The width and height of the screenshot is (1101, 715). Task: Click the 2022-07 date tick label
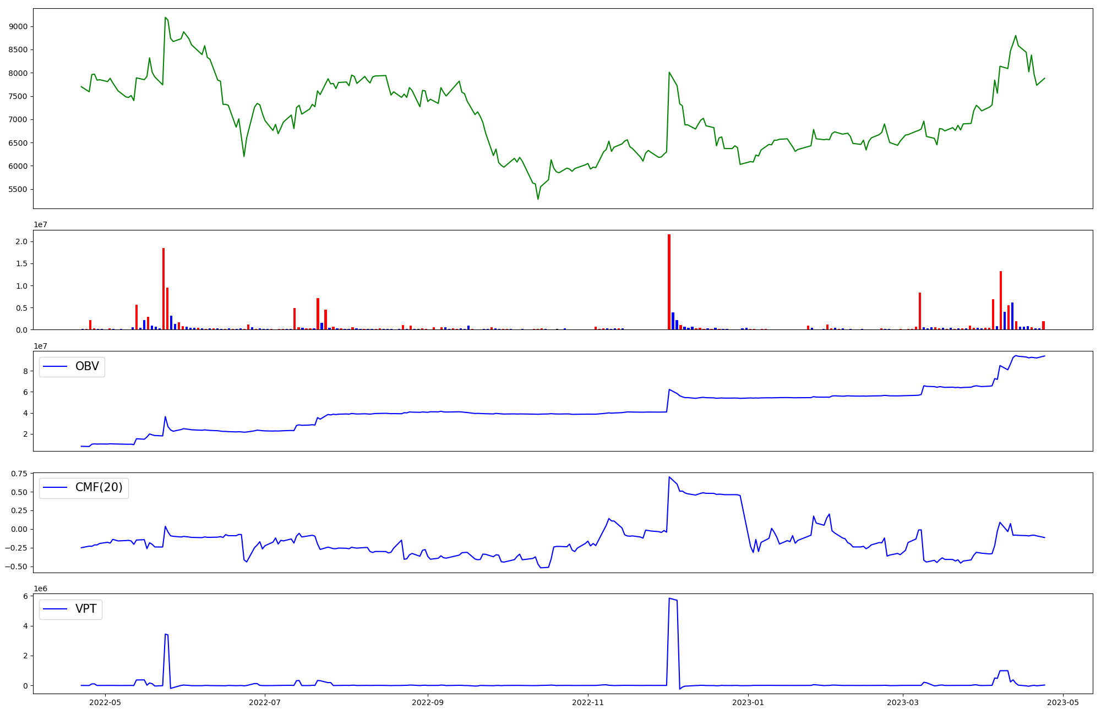[265, 702]
